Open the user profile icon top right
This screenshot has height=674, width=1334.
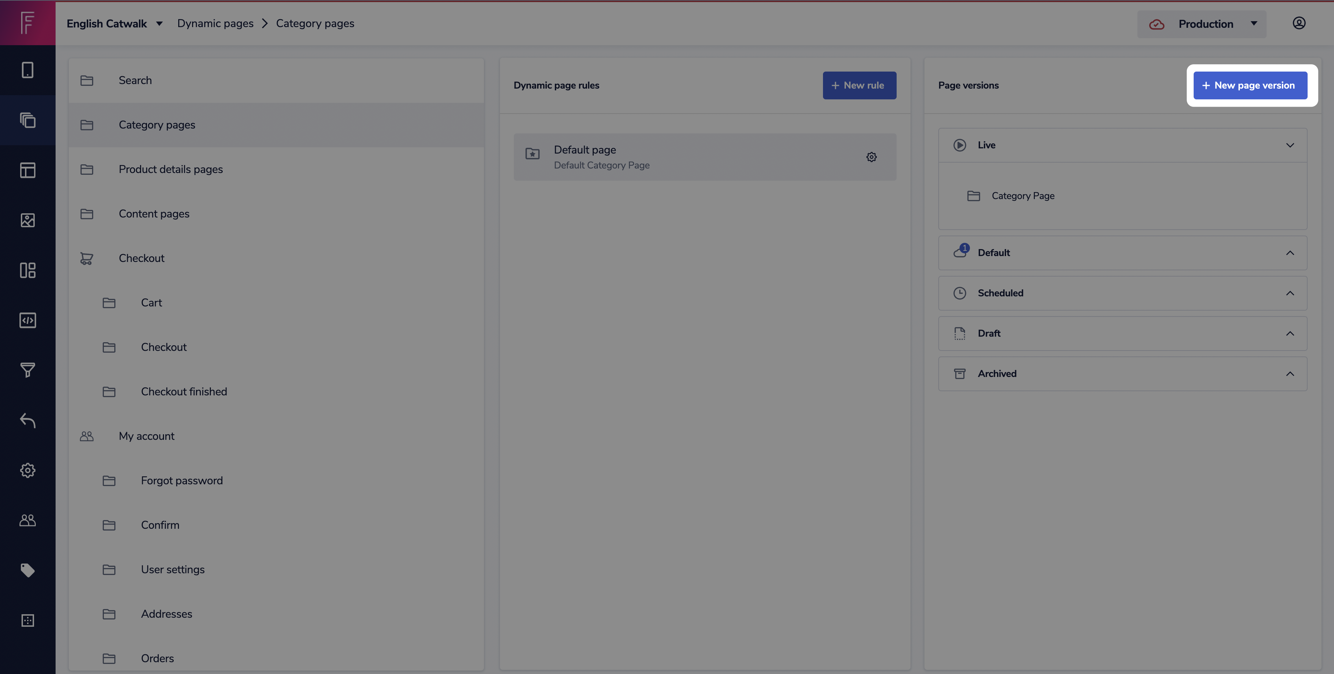coord(1299,23)
